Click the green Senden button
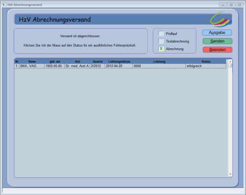 coord(217,41)
